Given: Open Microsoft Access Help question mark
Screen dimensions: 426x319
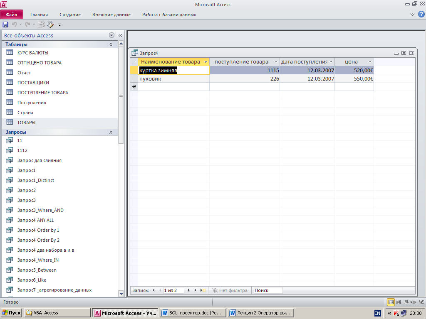Looking at the screenshot, I should (x=421, y=15).
